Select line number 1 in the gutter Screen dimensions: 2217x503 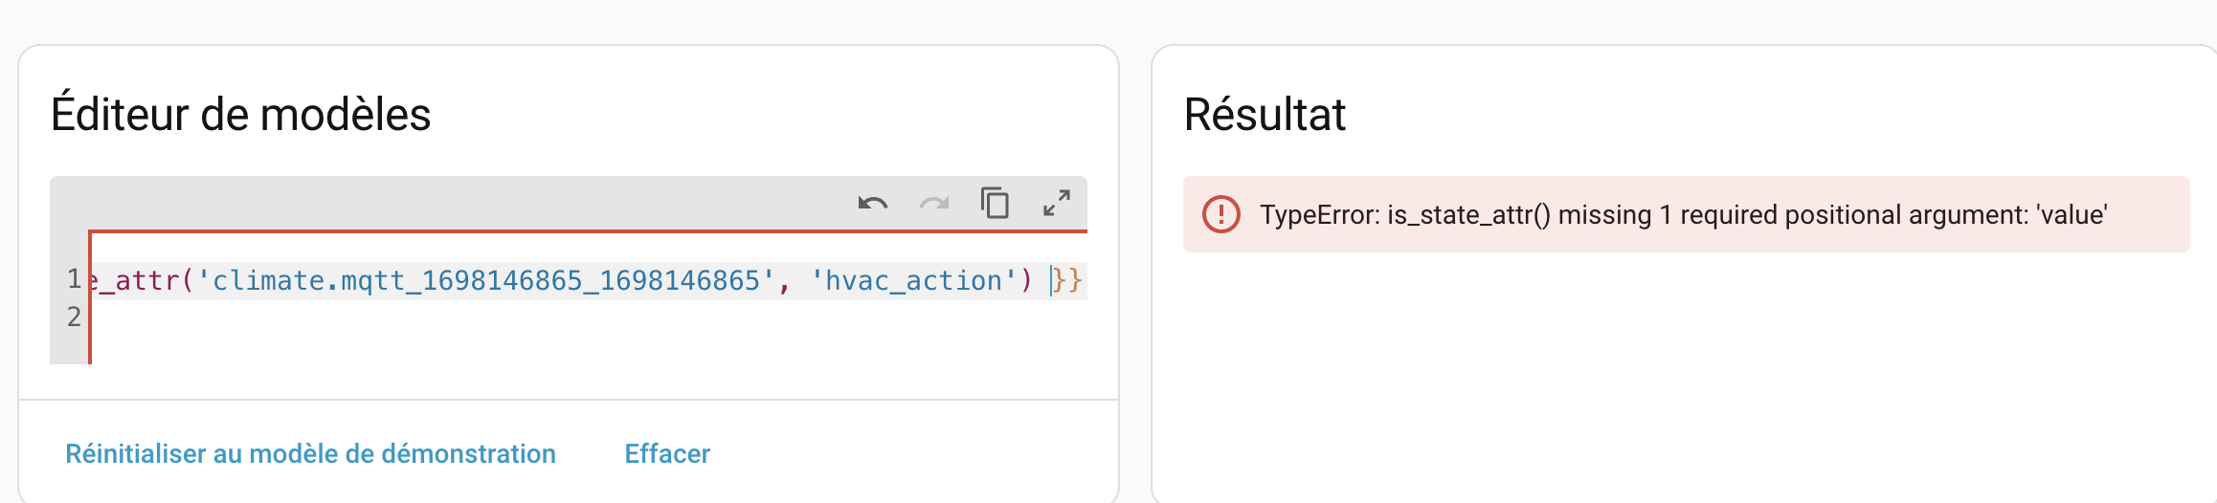pos(74,279)
